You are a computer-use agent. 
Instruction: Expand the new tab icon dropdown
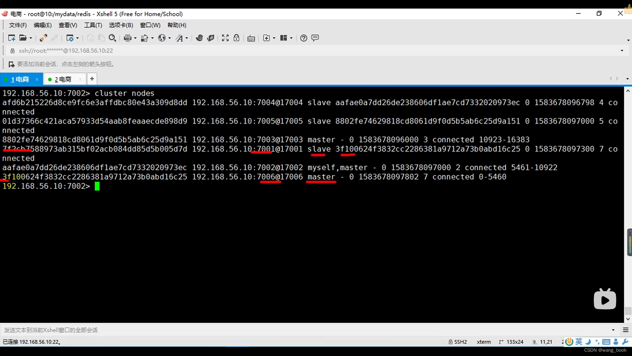(274, 38)
